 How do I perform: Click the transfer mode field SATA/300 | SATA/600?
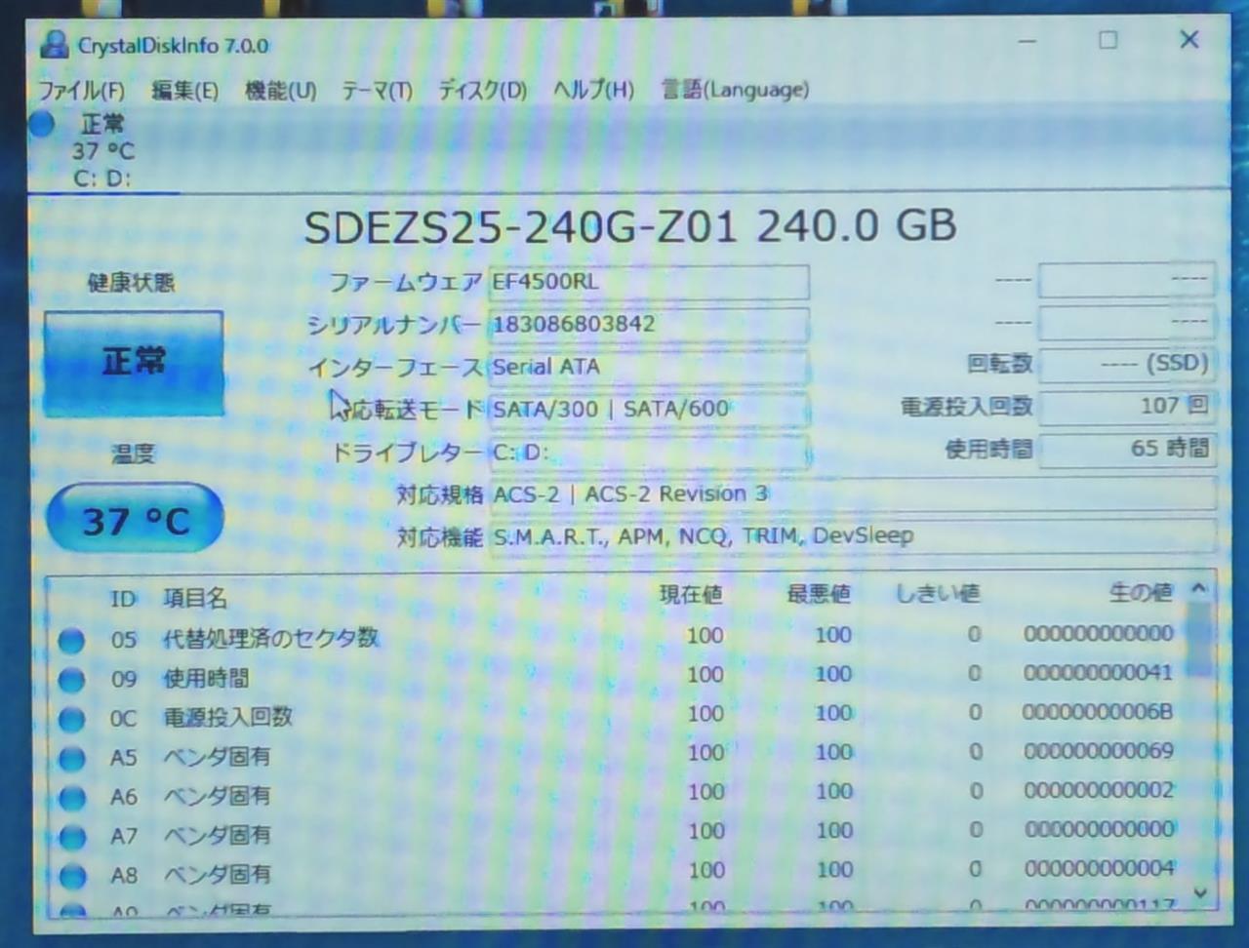649,409
